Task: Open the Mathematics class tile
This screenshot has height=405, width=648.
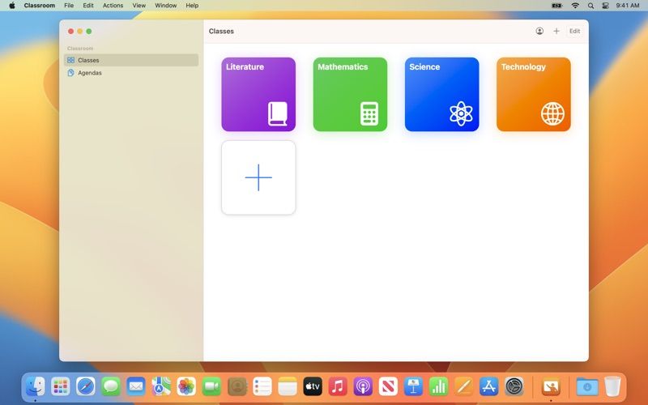Action: click(x=350, y=94)
